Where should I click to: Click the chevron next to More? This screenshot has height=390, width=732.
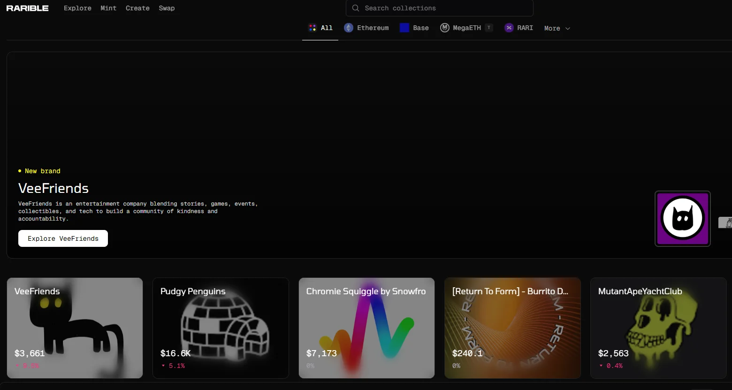click(x=568, y=29)
